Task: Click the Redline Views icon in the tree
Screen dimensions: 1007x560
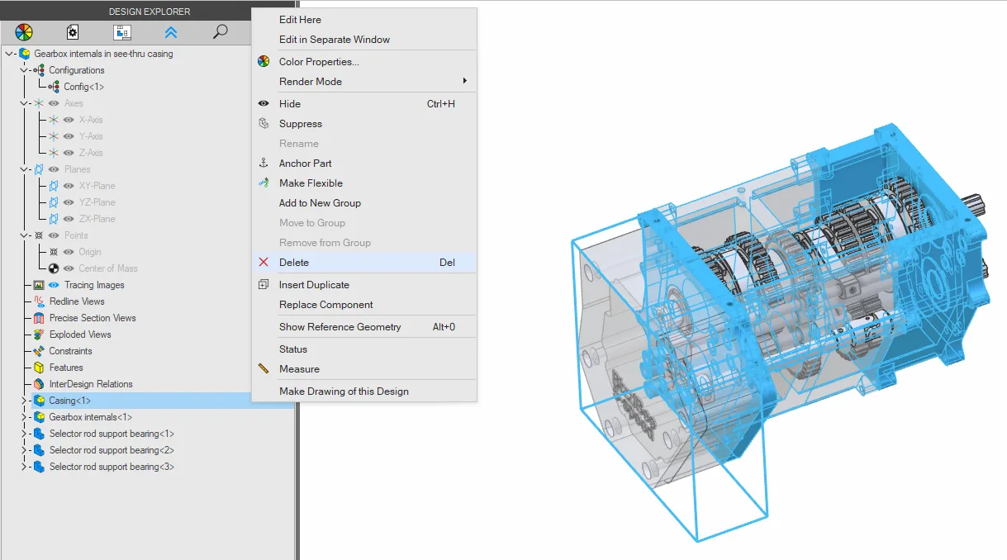Action: point(39,301)
